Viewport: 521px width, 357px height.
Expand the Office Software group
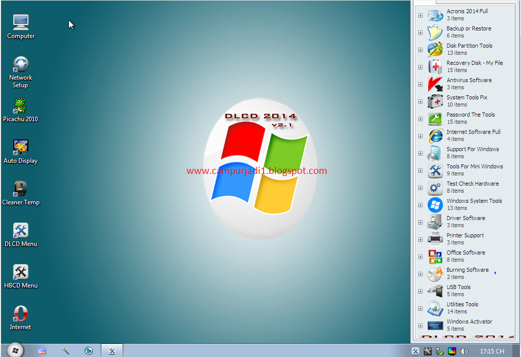point(420,257)
